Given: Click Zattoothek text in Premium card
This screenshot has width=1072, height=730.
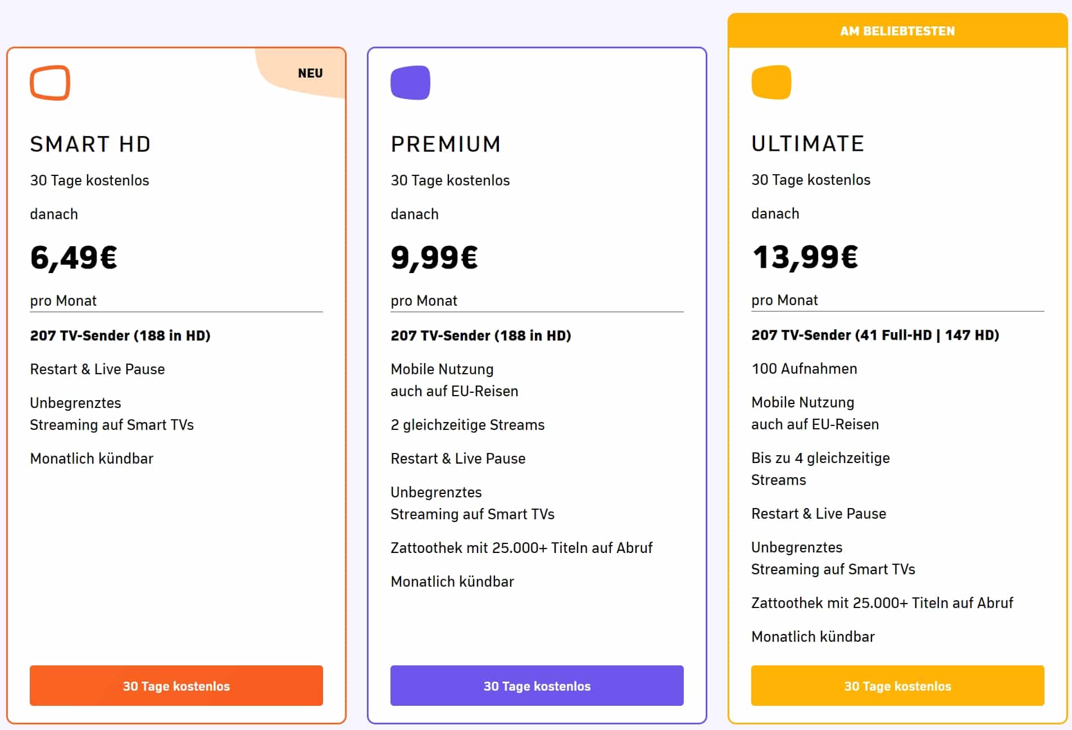Looking at the screenshot, I should 521,548.
